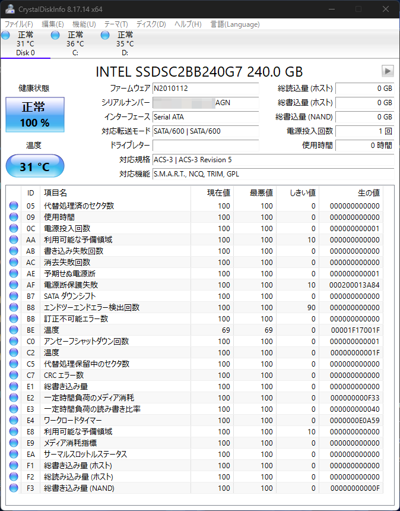
Task: Click the 総読込量 (ホスト) value field
Action: click(365, 89)
